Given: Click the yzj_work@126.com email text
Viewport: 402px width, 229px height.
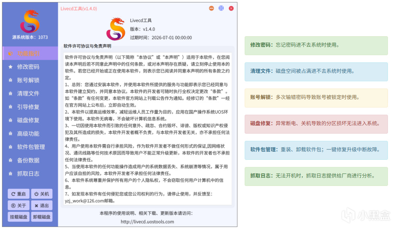Looking at the screenshot, I should click(85, 201).
